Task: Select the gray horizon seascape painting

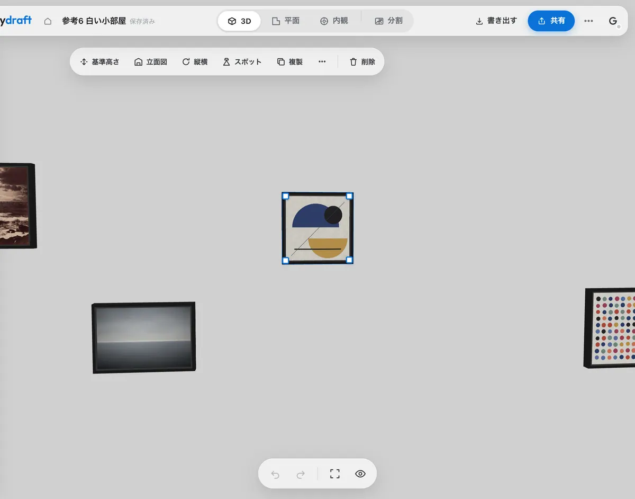Action: click(144, 337)
